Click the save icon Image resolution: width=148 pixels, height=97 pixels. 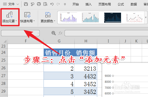coord(26,4)
